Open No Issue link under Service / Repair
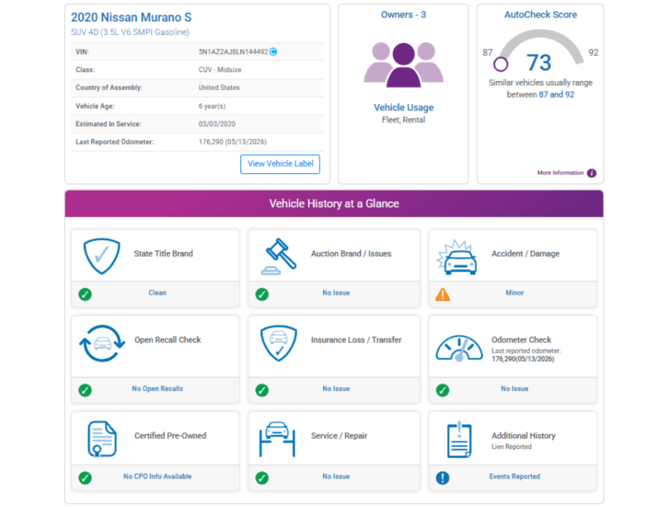The image size is (669, 507). coord(337,476)
